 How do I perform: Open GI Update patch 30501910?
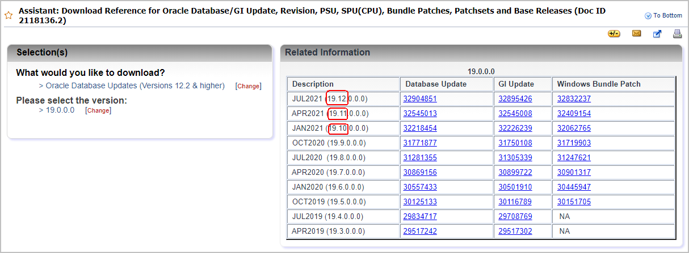[x=515, y=187]
